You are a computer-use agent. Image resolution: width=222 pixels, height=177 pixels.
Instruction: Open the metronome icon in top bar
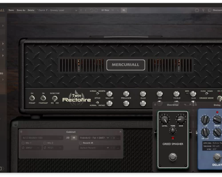(x=197, y=10)
